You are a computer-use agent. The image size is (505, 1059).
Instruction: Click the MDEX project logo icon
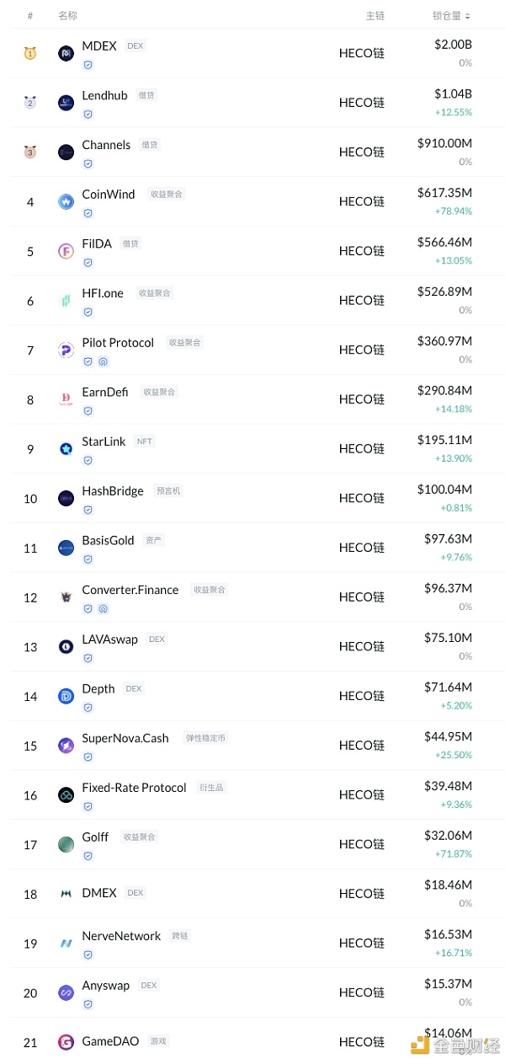[66, 54]
